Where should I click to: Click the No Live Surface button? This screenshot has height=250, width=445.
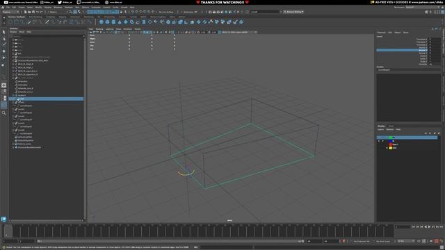coord(166,12)
